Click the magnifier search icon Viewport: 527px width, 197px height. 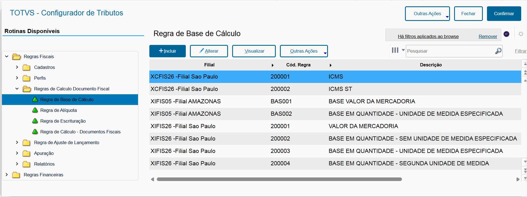[498, 51]
